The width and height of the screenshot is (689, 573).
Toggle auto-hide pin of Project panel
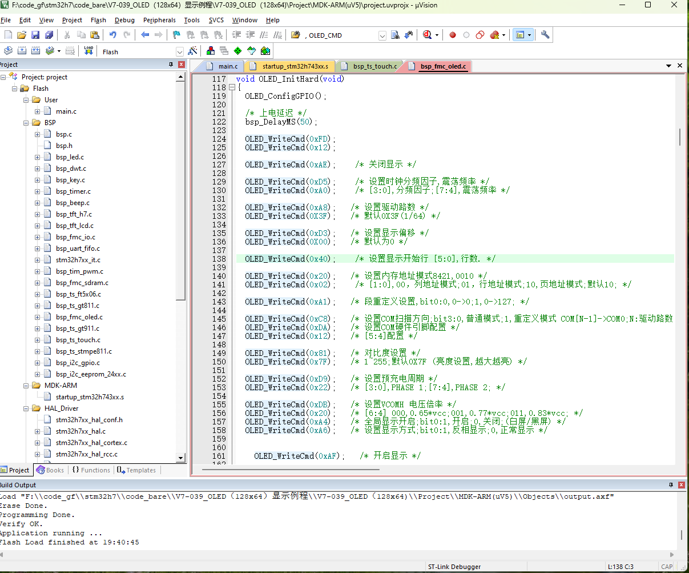click(171, 65)
